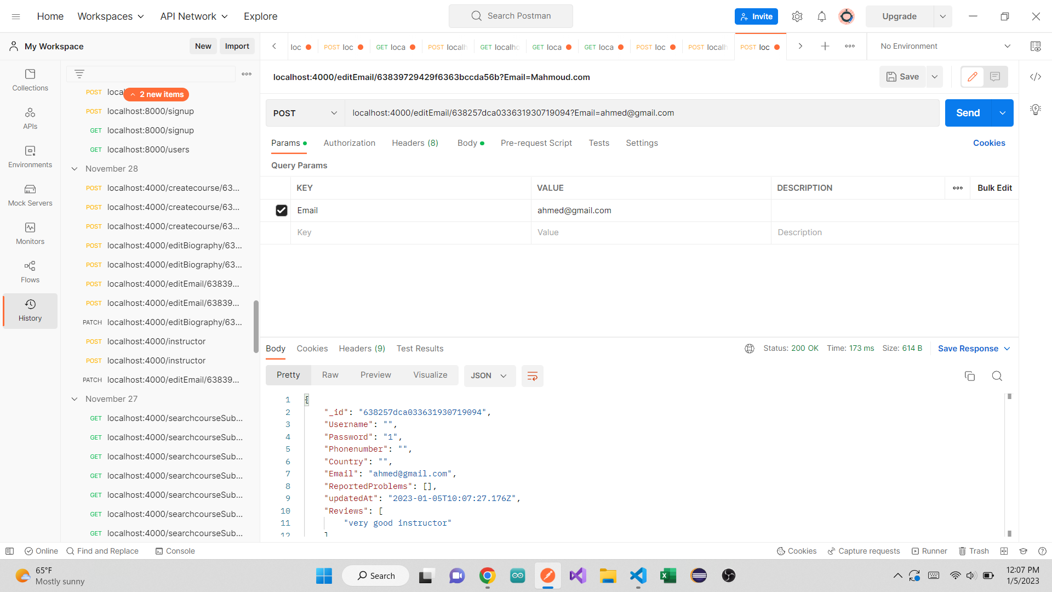Collapse the November 27 history group
Screen dimensions: 1052x592
75,399
